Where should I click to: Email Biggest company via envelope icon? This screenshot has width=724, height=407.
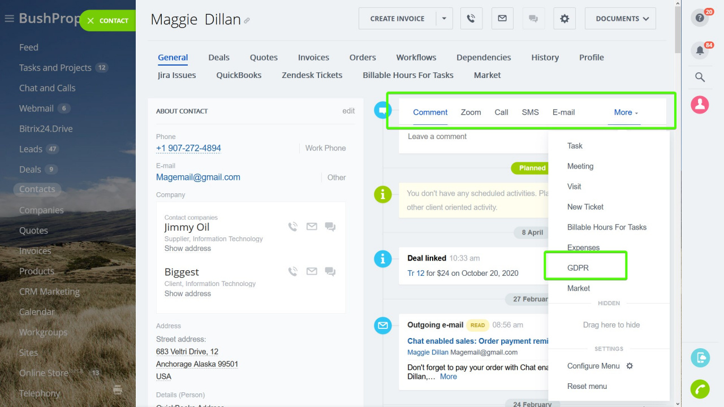[312, 271]
